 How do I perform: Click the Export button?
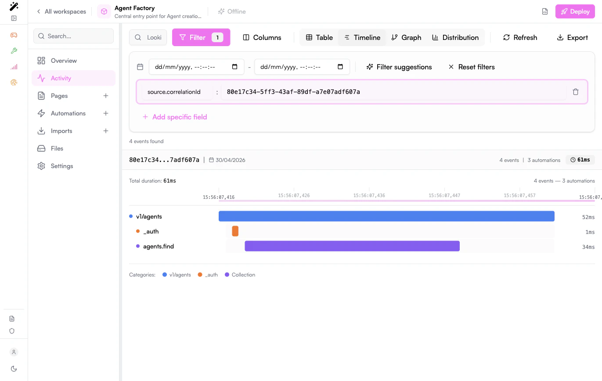click(x=573, y=37)
